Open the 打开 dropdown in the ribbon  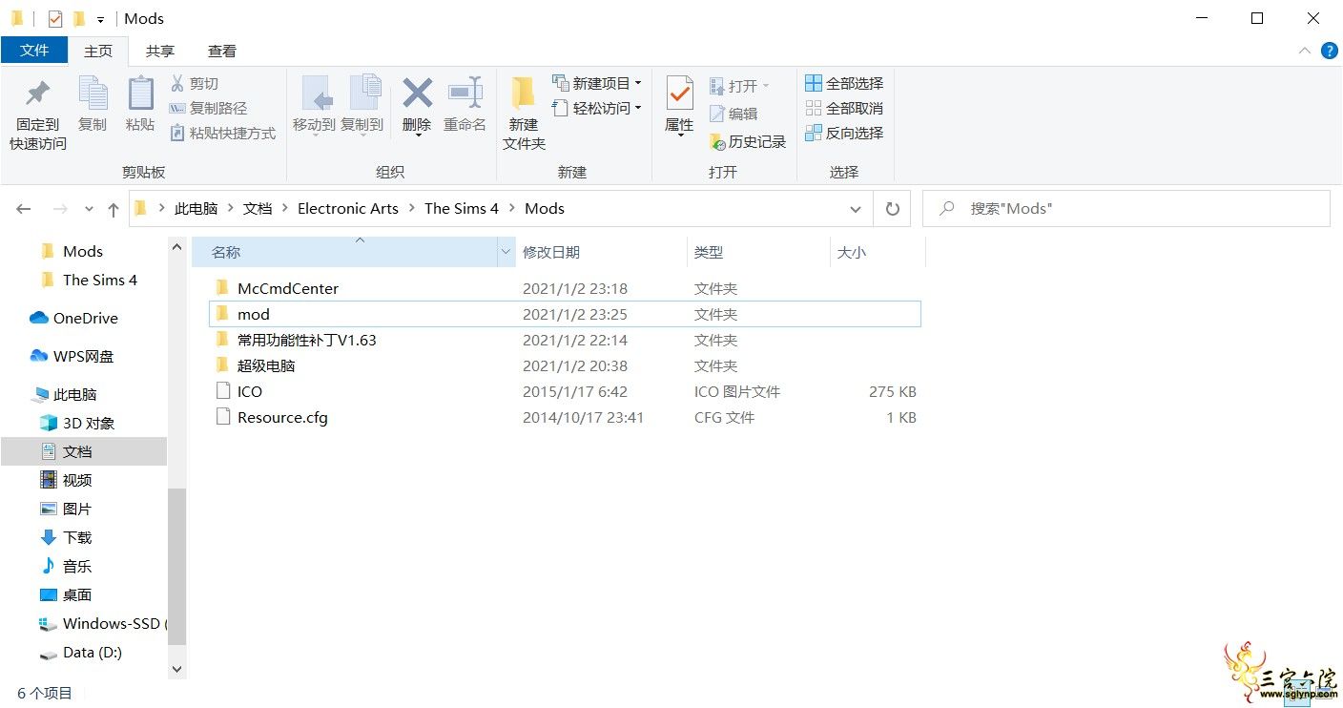tap(739, 87)
